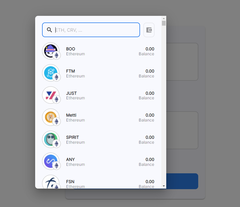Click the FSN token name

(70, 182)
